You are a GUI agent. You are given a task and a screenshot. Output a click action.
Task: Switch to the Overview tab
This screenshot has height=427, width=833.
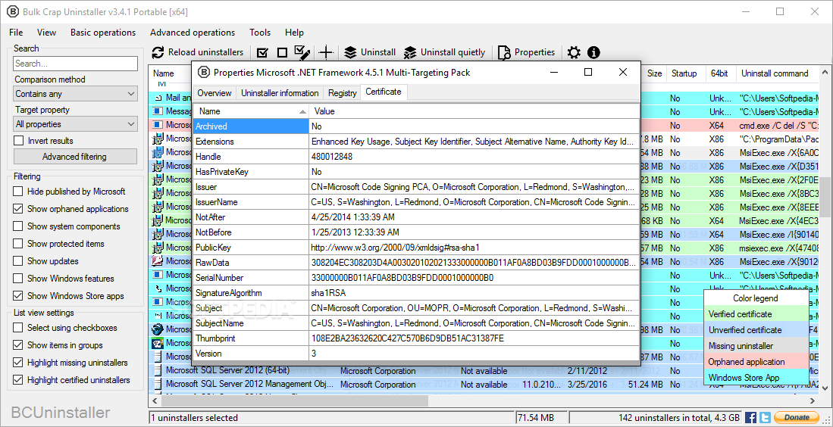coord(215,93)
